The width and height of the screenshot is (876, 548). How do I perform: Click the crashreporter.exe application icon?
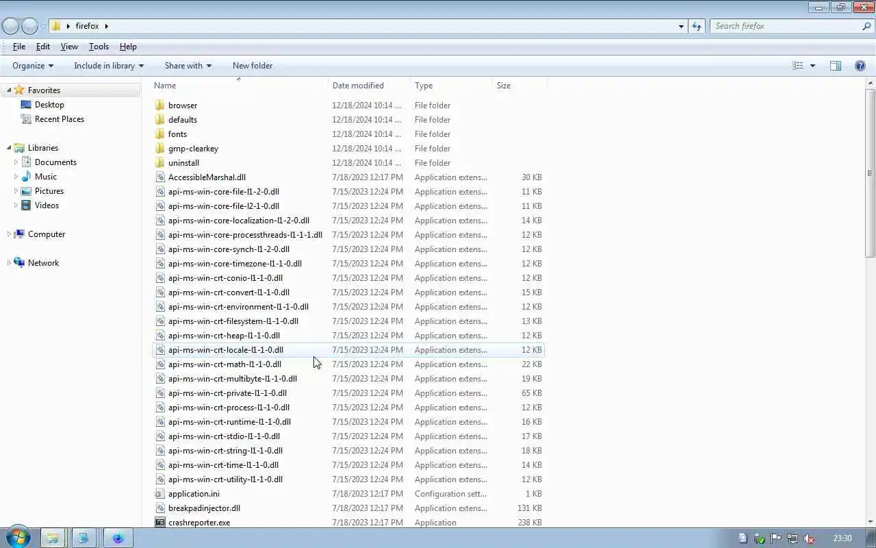pos(159,522)
